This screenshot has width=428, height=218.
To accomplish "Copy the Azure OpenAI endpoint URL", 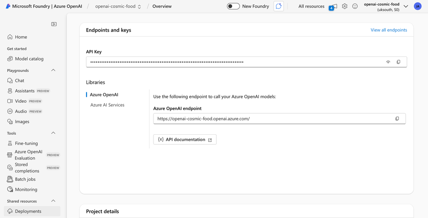I will (x=397, y=118).
